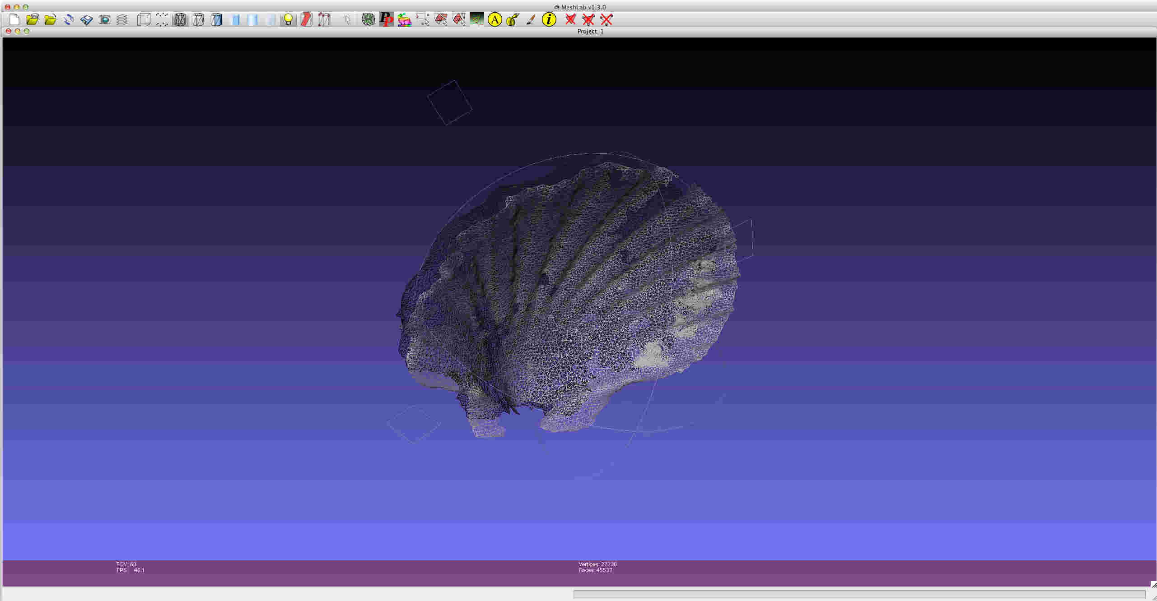Viewport: 1157px width, 601px height.
Task: Save mesh using the floppy disk icon
Action: (x=86, y=19)
